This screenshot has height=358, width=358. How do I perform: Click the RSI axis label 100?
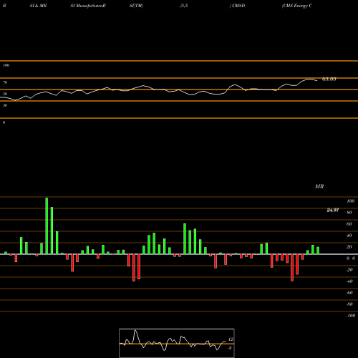(x=6, y=65)
